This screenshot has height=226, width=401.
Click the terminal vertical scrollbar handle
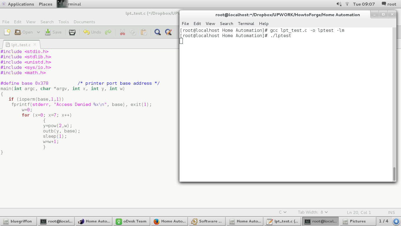coord(394,174)
